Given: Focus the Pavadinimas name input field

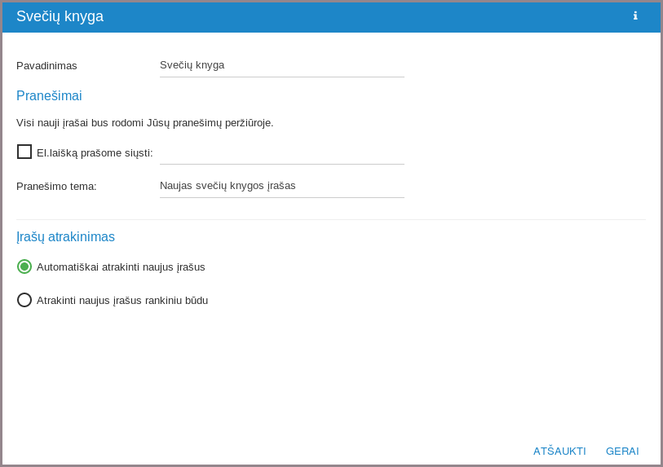Looking at the screenshot, I should click(281, 65).
